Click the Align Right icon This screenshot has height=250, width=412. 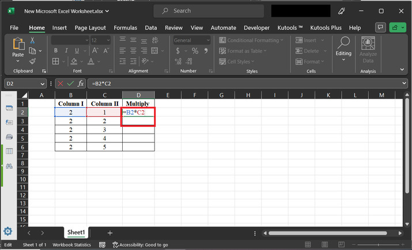pos(144,51)
